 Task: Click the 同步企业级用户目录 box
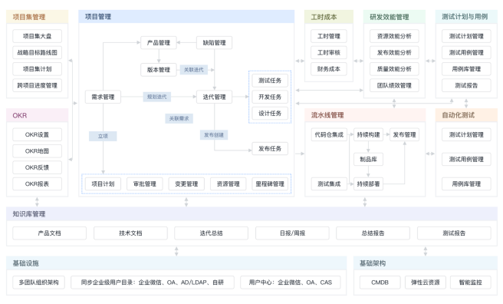153,283
